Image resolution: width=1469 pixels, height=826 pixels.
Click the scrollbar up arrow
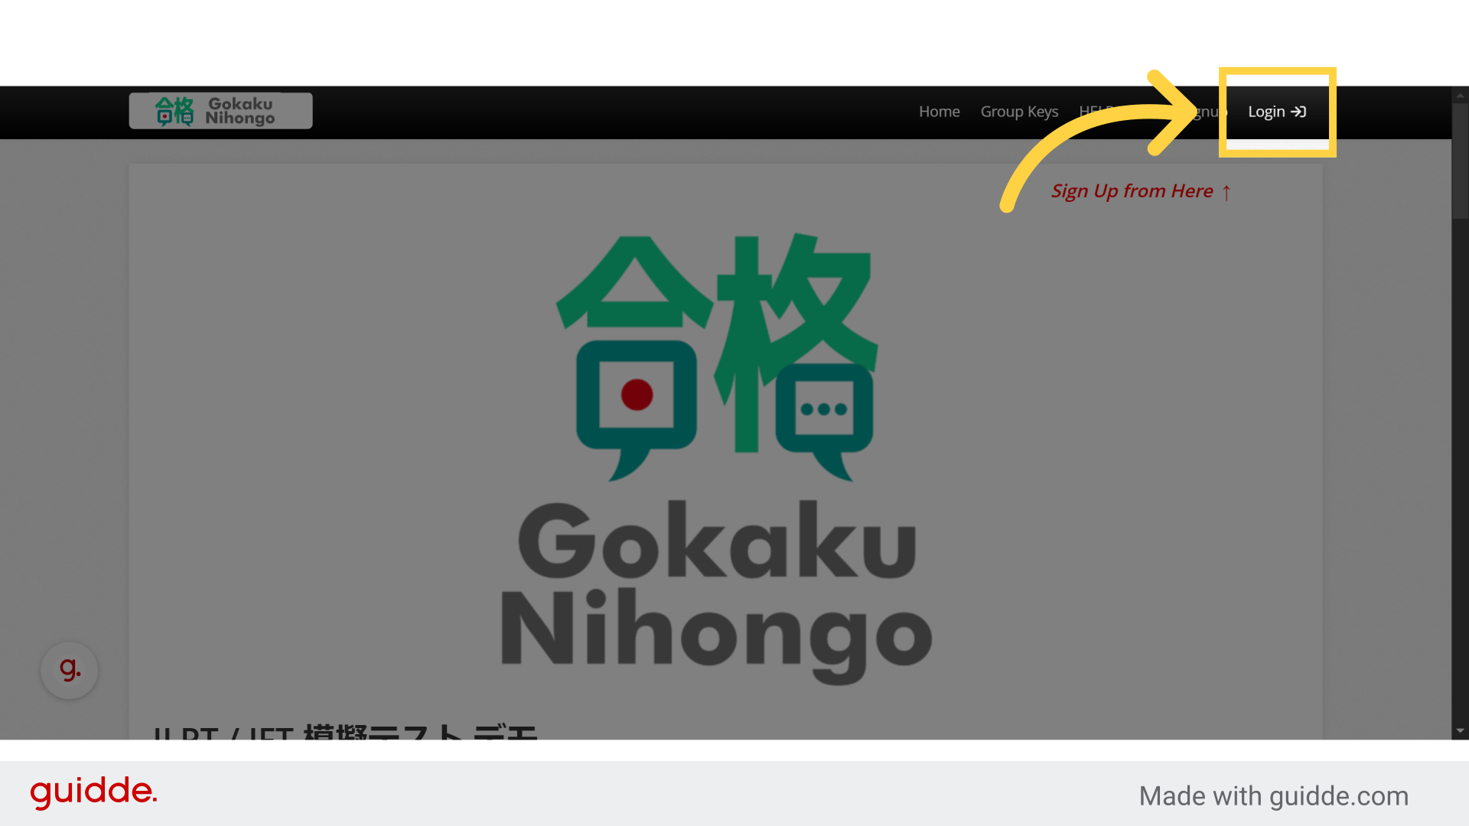click(x=1460, y=96)
